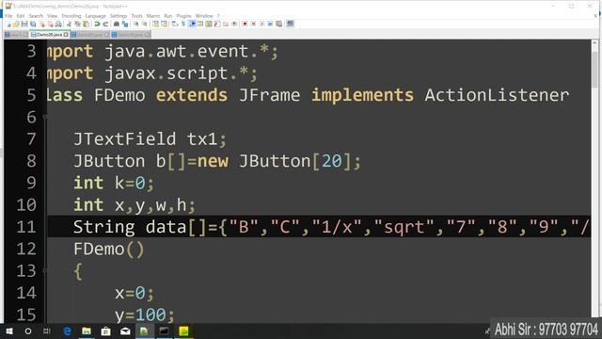The image size is (602, 339).
Task: Open the Language menu
Action: (x=96, y=16)
